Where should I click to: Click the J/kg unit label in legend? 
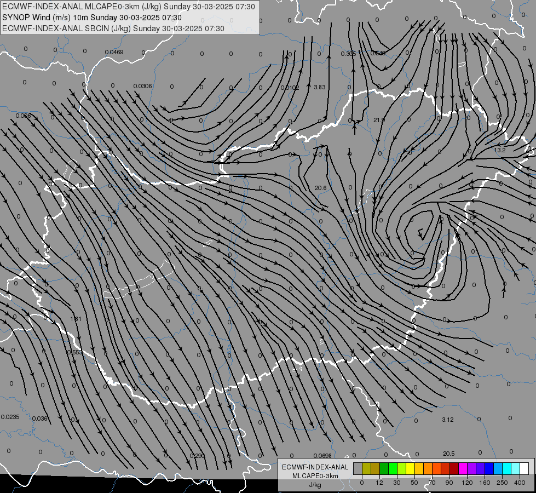click(x=315, y=485)
